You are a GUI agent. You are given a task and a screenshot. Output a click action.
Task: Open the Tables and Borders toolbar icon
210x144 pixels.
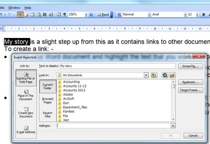(x=26, y=14)
